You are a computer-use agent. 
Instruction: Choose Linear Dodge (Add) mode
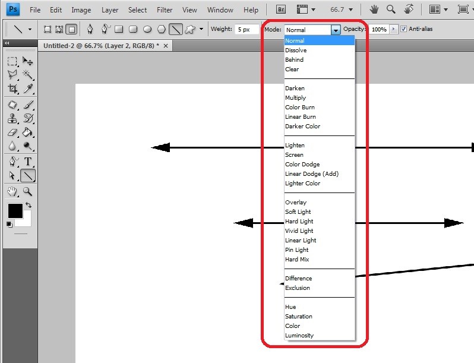320,173
